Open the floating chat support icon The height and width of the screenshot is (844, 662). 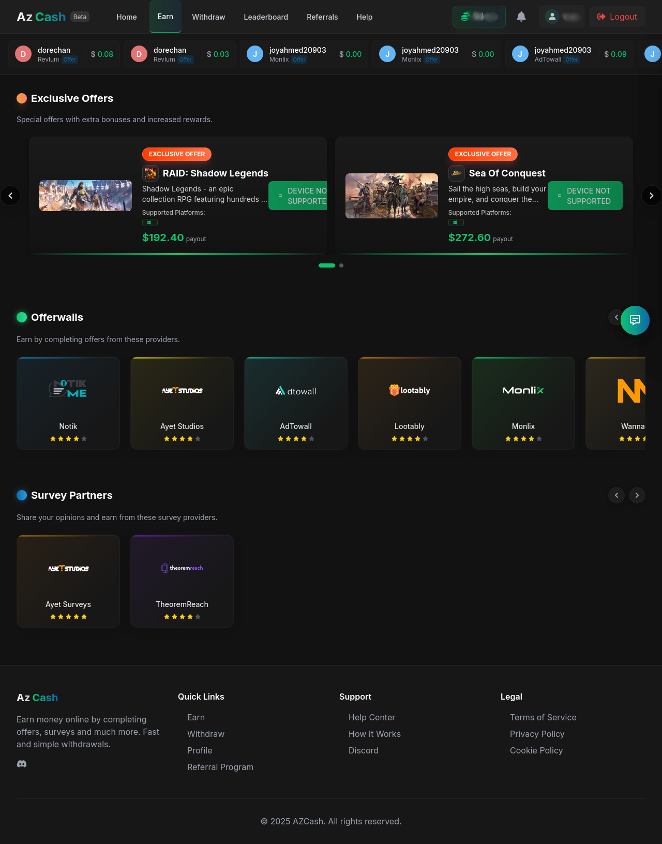tap(635, 320)
